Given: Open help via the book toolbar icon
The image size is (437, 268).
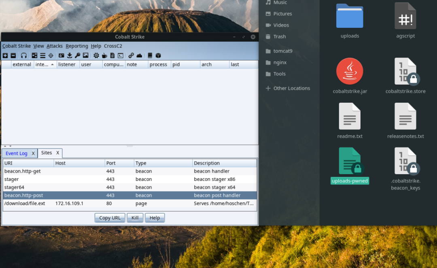Looking at the screenshot, I should (150, 55).
